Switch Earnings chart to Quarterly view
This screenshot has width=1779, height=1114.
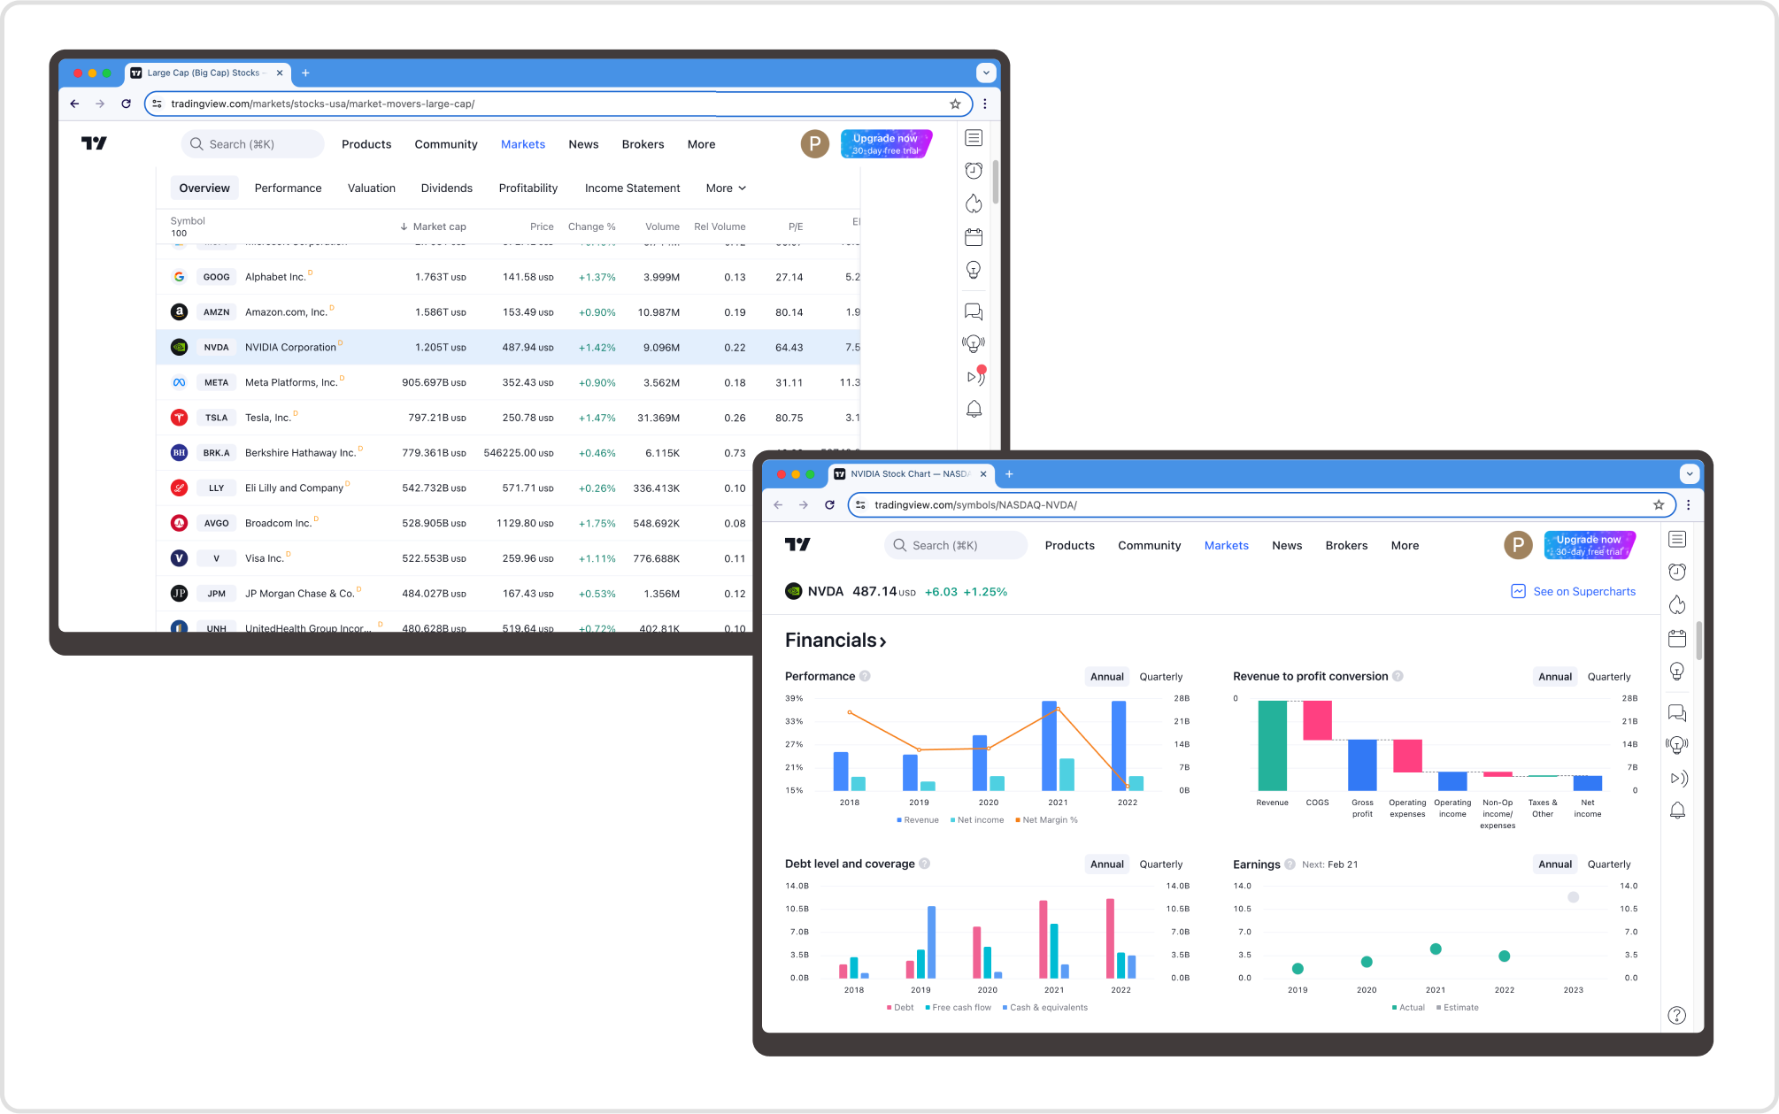(1609, 864)
